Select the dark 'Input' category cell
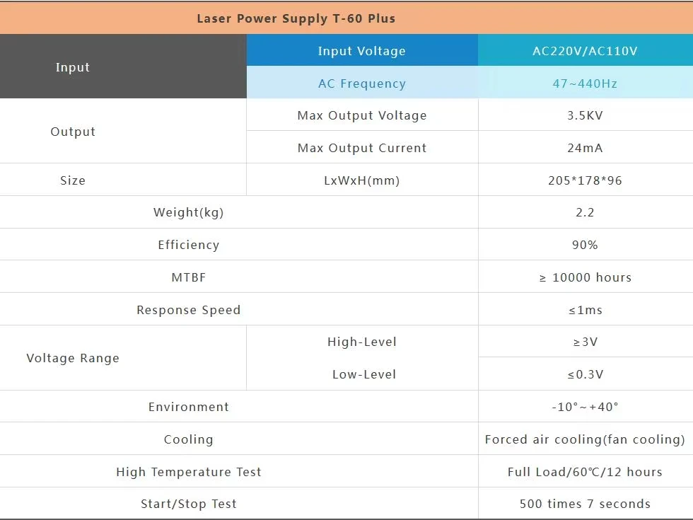 pos(123,67)
